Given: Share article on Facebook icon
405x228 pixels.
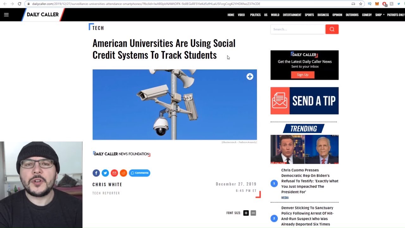Looking at the screenshot, I should (x=96, y=173).
